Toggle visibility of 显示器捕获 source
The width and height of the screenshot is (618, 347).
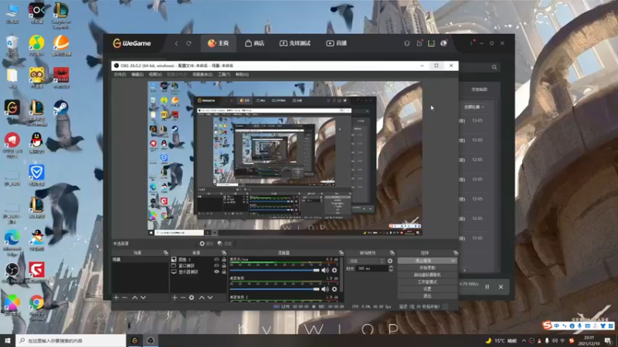pos(216,272)
